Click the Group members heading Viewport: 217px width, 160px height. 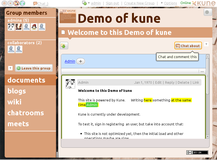(27, 13)
